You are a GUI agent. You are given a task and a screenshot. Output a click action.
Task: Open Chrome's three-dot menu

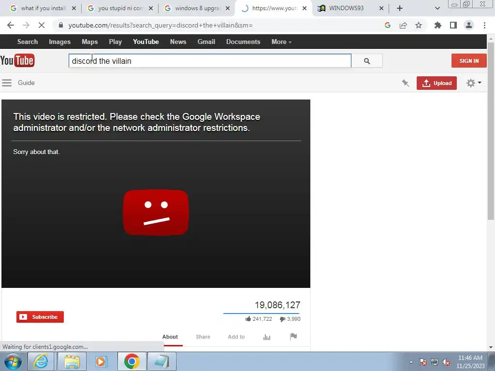484,25
